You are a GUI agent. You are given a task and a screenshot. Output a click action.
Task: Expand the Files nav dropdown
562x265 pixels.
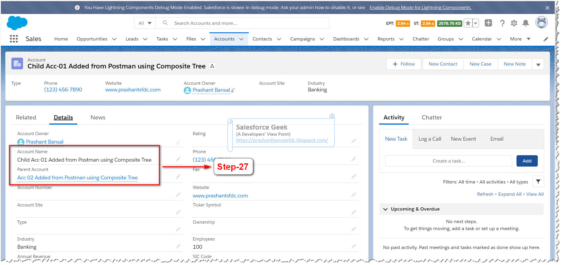click(x=203, y=39)
